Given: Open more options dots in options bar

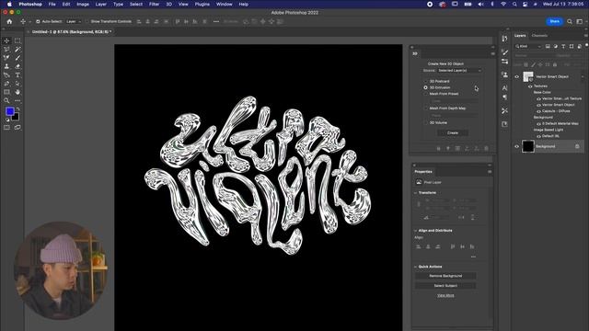Looking at the screenshot, I should click(216, 22).
